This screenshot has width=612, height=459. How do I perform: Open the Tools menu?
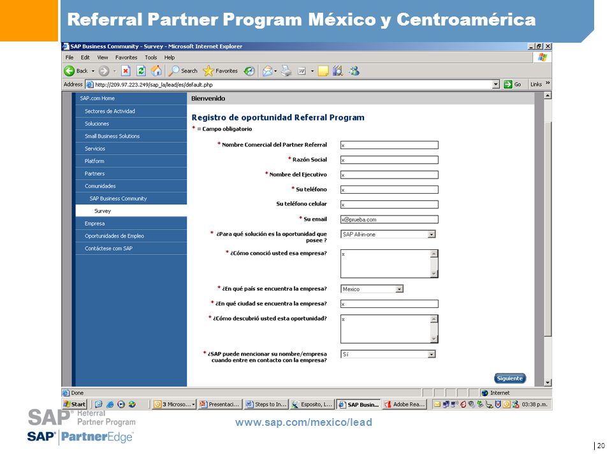pos(150,57)
